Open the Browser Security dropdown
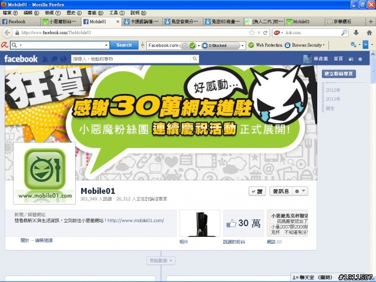Viewport: 376px width, 282px height. pos(324,45)
